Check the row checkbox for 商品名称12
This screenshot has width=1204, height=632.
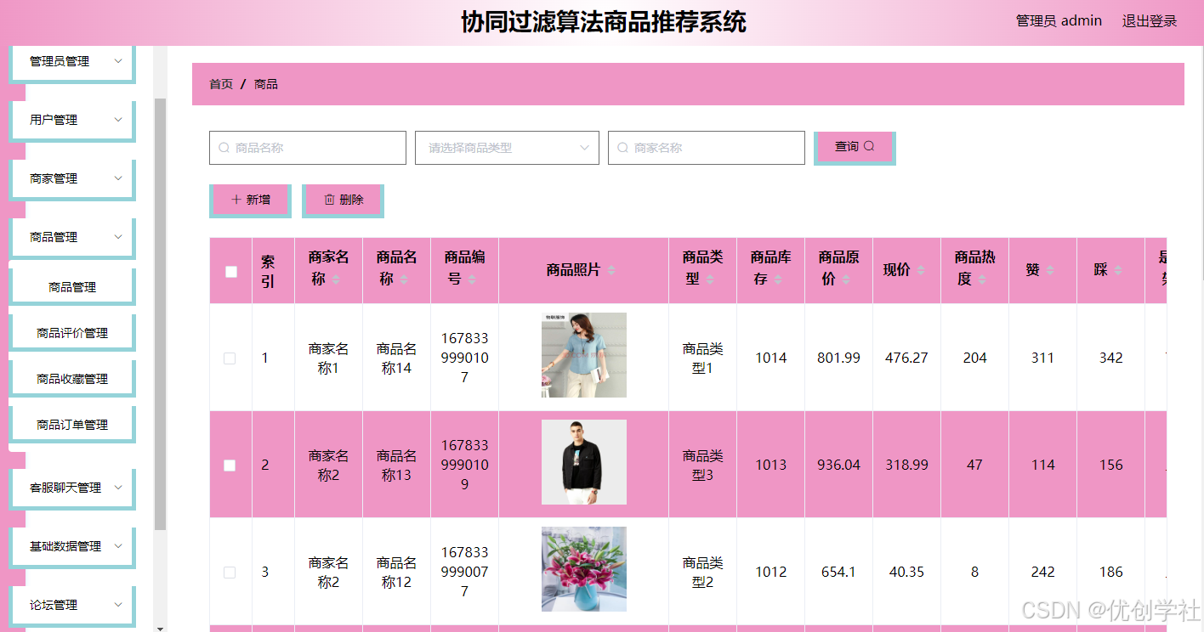click(230, 573)
